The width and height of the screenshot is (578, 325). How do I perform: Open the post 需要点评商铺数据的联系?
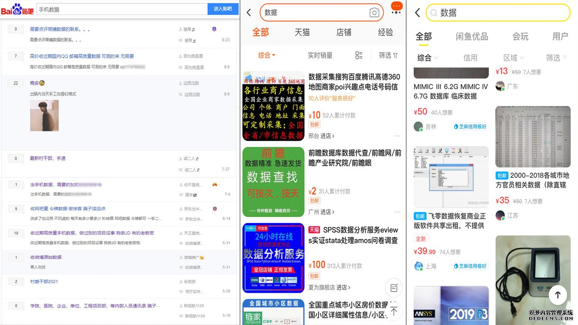coord(60,29)
